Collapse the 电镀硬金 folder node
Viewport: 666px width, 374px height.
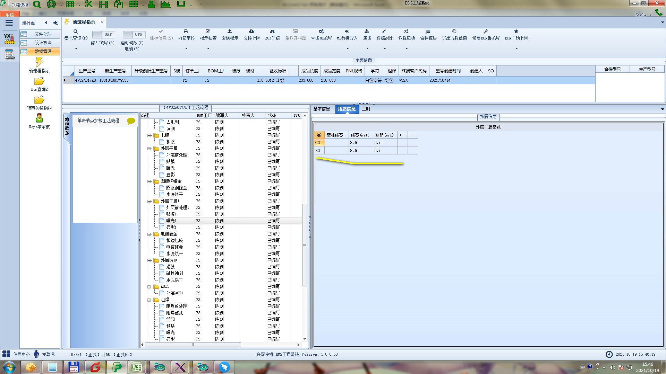tap(149, 234)
